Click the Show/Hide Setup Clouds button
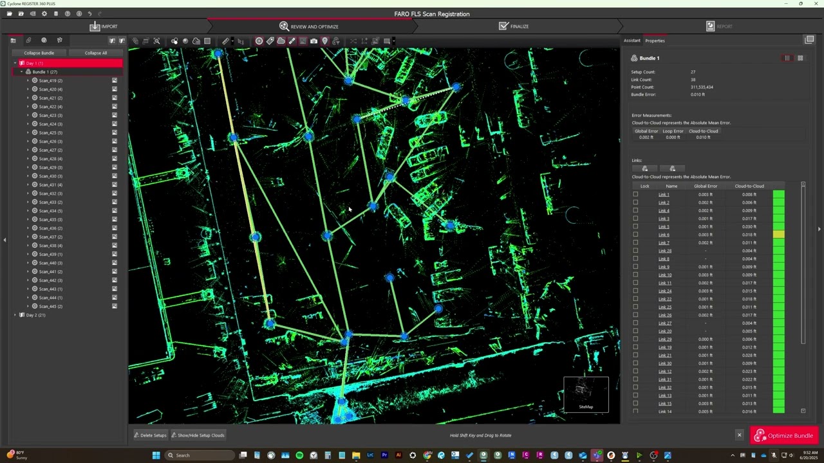This screenshot has width=824, height=463. [198, 435]
